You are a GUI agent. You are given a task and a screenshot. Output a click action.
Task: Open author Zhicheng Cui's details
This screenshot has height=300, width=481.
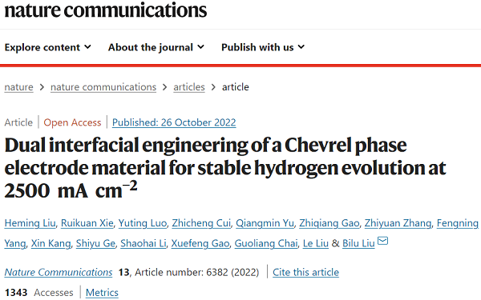point(201,223)
